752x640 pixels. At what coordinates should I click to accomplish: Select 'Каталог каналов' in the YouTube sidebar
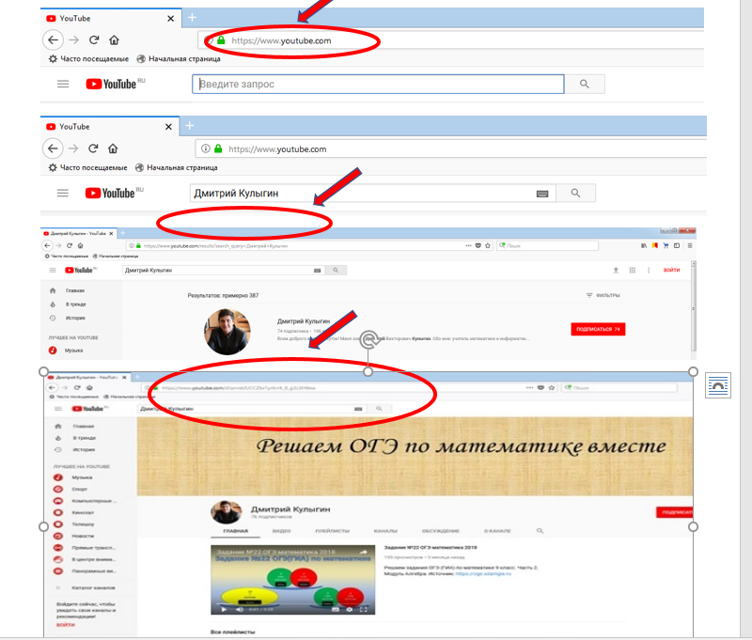pyautogui.click(x=92, y=587)
